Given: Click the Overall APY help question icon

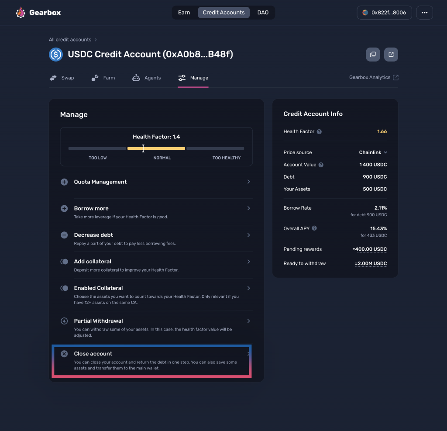Looking at the screenshot, I should [314, 228].
